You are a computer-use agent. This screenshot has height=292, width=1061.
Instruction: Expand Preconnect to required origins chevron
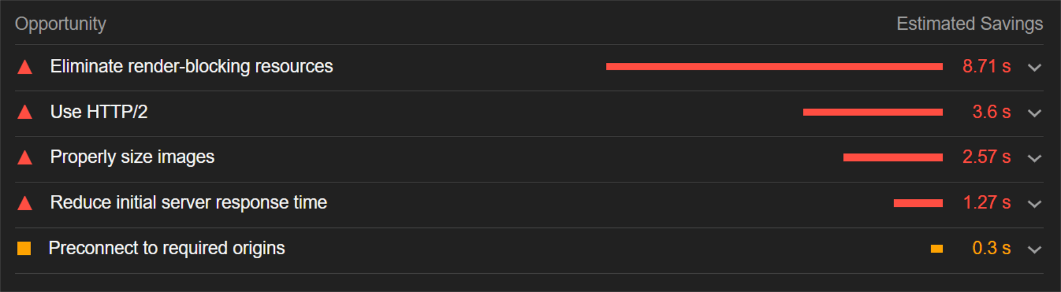tap(1034, 250)
